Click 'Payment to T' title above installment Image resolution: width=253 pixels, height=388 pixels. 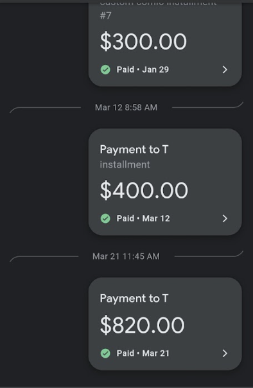tap(134, 150)
